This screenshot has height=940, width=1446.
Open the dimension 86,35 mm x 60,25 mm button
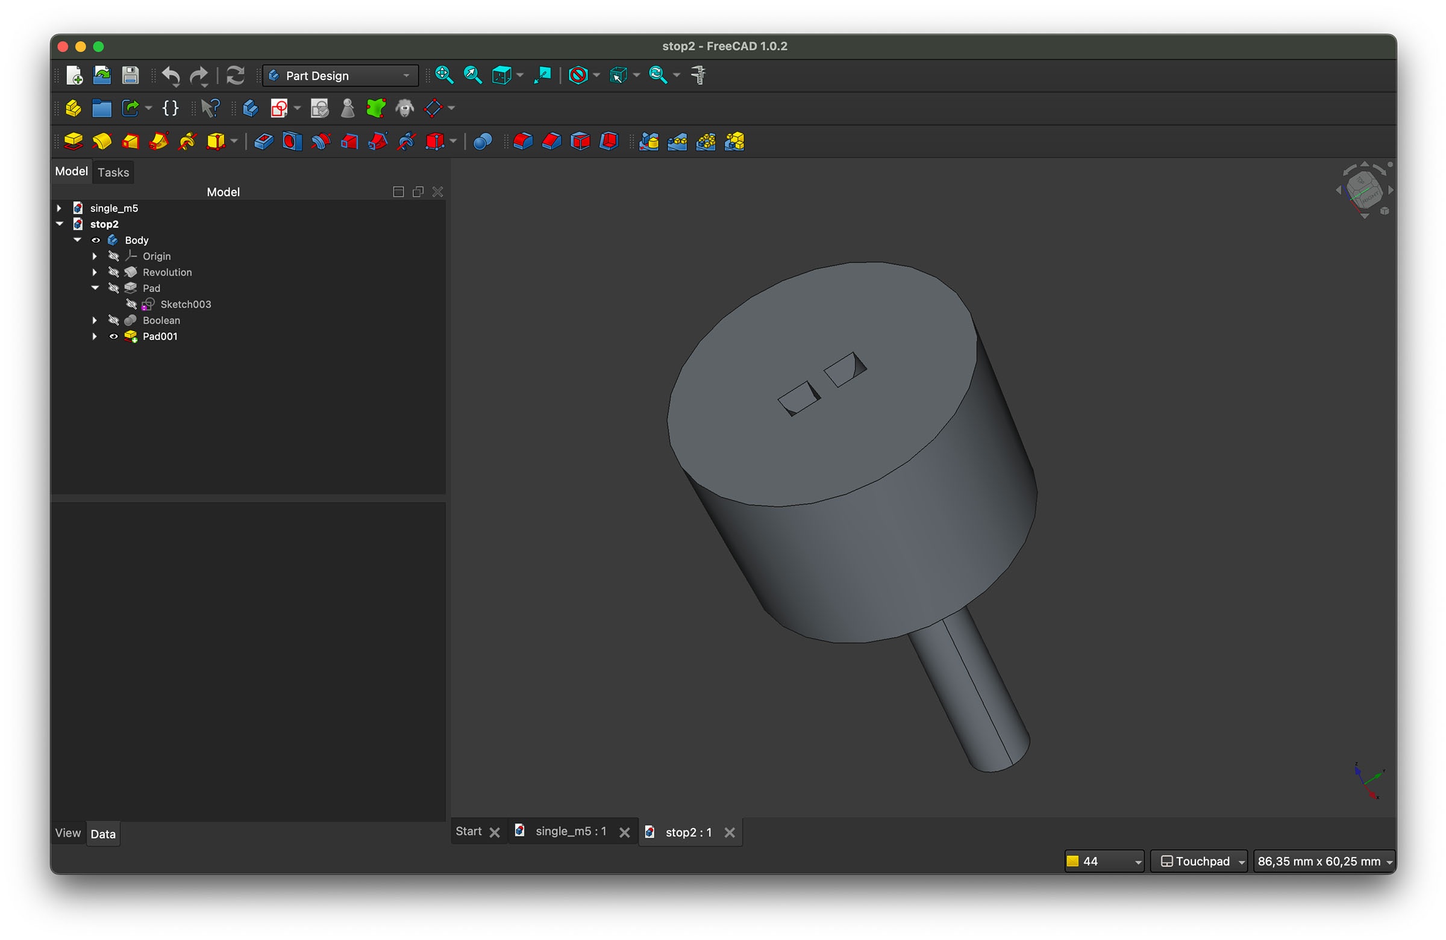click(1324, 861)
